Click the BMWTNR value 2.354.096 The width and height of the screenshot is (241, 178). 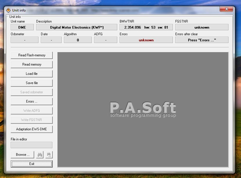click(x=146, y=27)
